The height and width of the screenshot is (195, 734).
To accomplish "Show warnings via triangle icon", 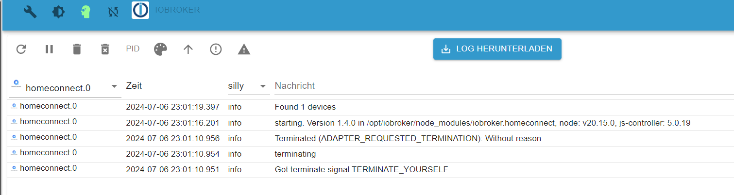I will 244,49.
